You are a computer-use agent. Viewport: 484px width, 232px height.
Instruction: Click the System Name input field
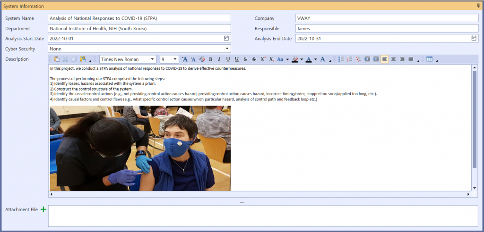click(139, 18)
